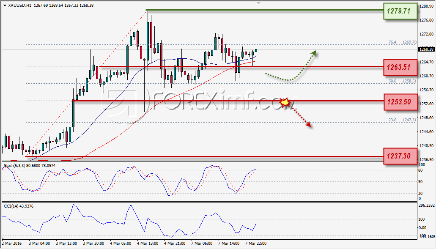Click the Stochastic 20 level label

point(421,194)
